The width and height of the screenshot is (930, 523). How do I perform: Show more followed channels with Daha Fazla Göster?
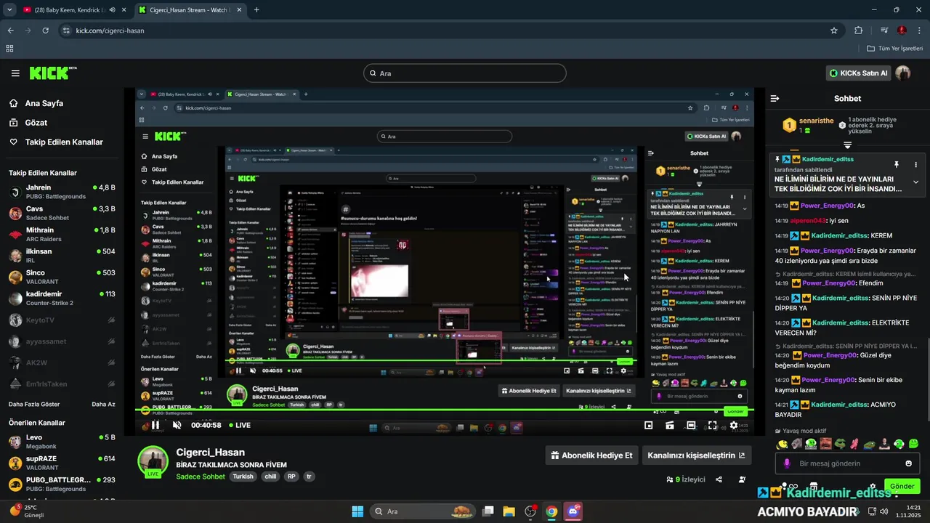[34, 404]
